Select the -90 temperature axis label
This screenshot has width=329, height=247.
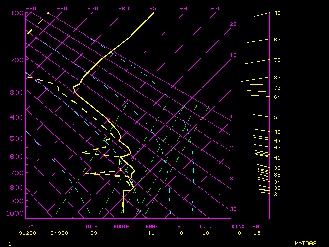31,8
